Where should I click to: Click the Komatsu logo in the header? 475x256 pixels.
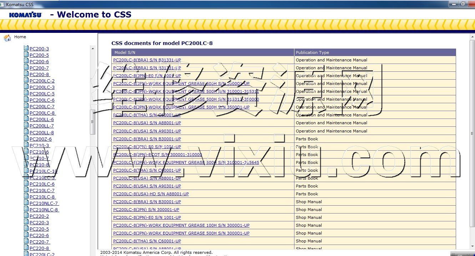point(25,15)
